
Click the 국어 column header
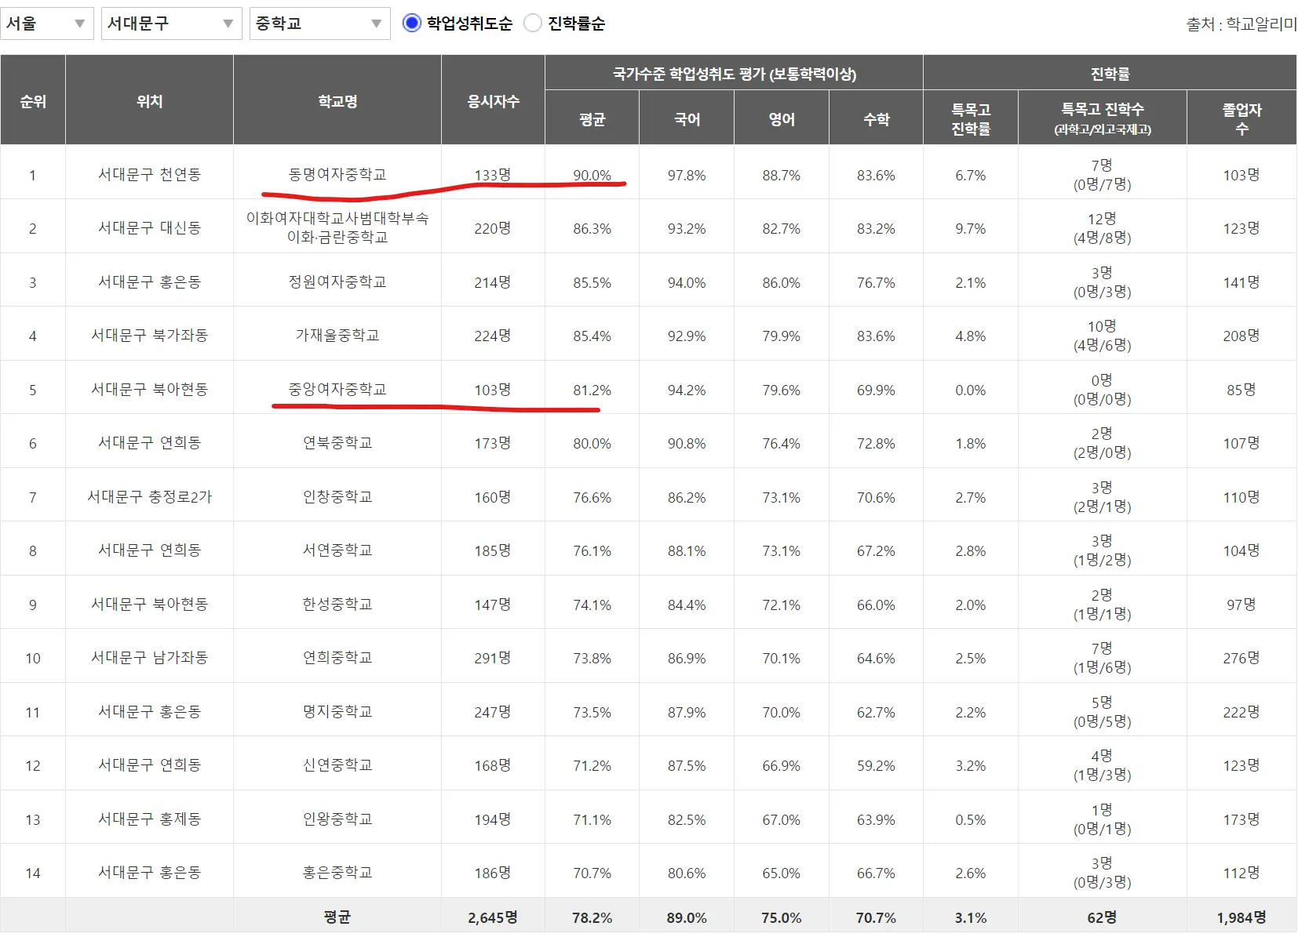click(687, 118)
